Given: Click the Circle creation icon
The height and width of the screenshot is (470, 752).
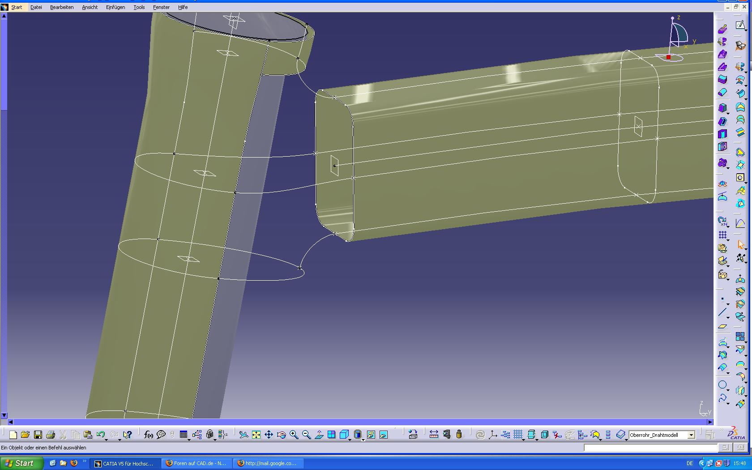Looking at the screenshot, I should click(722, 385).
